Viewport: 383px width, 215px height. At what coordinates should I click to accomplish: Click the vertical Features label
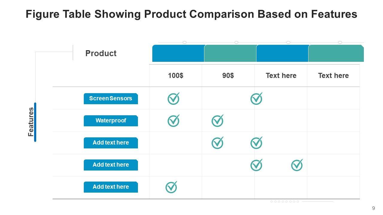click(31, 122)
